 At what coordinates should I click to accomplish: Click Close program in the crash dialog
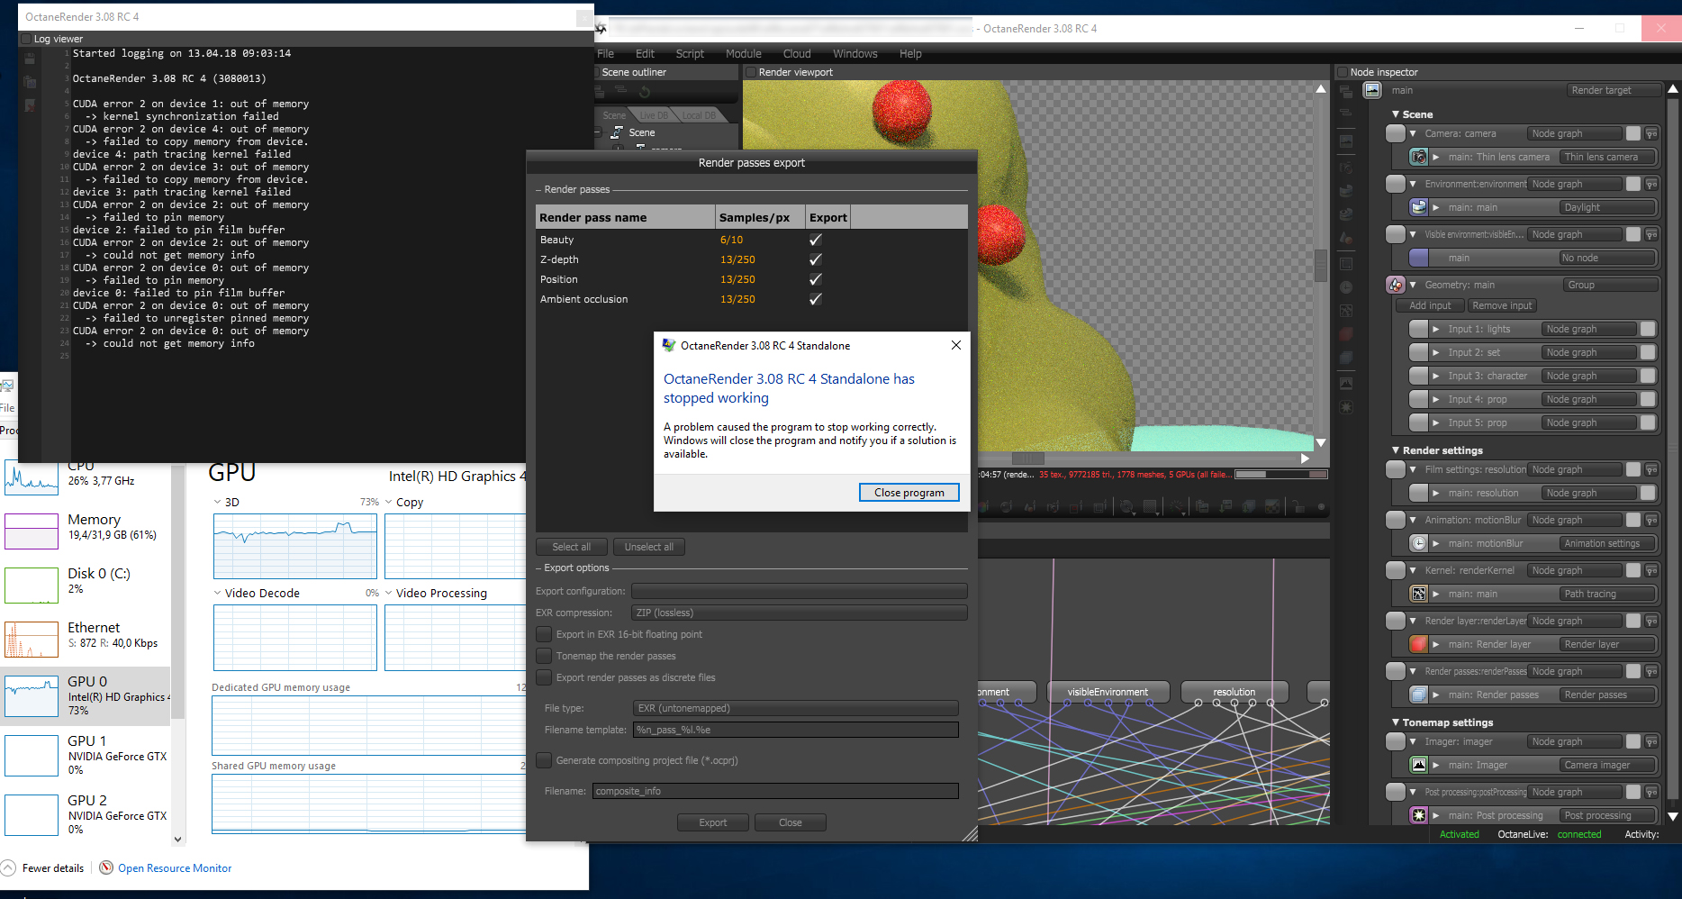909,493
